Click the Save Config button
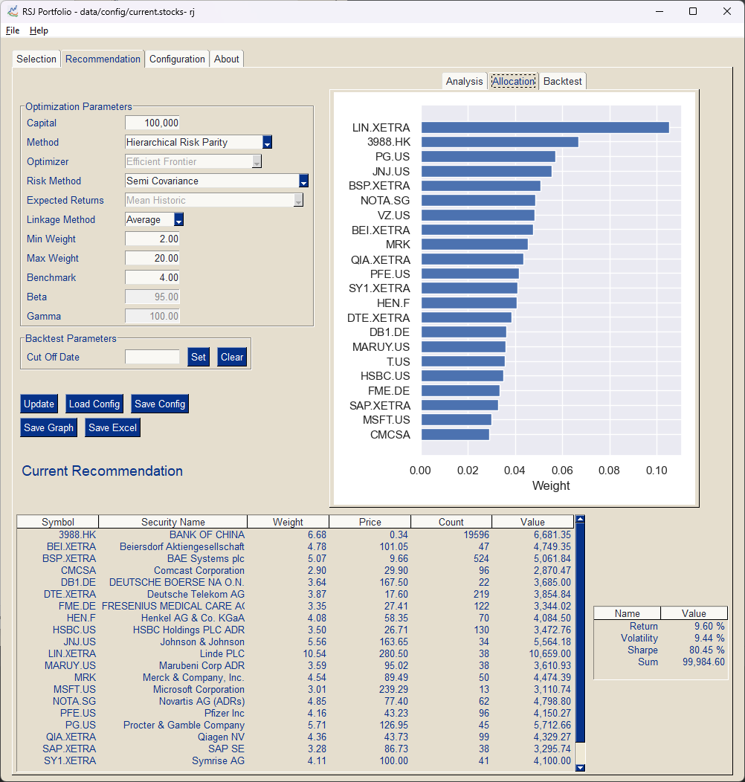This screenshot has width=745, height=782. coord(160,404)
